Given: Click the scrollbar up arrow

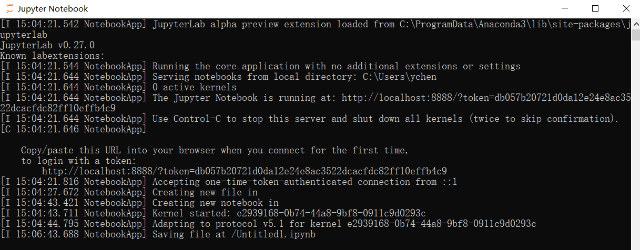Looking at the screenshot, I should [635, 22].
